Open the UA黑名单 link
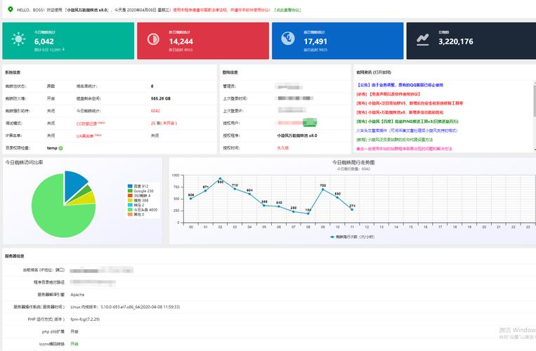Image resolution: width=536 pixels, height=351 pixels. pos(86,135)
